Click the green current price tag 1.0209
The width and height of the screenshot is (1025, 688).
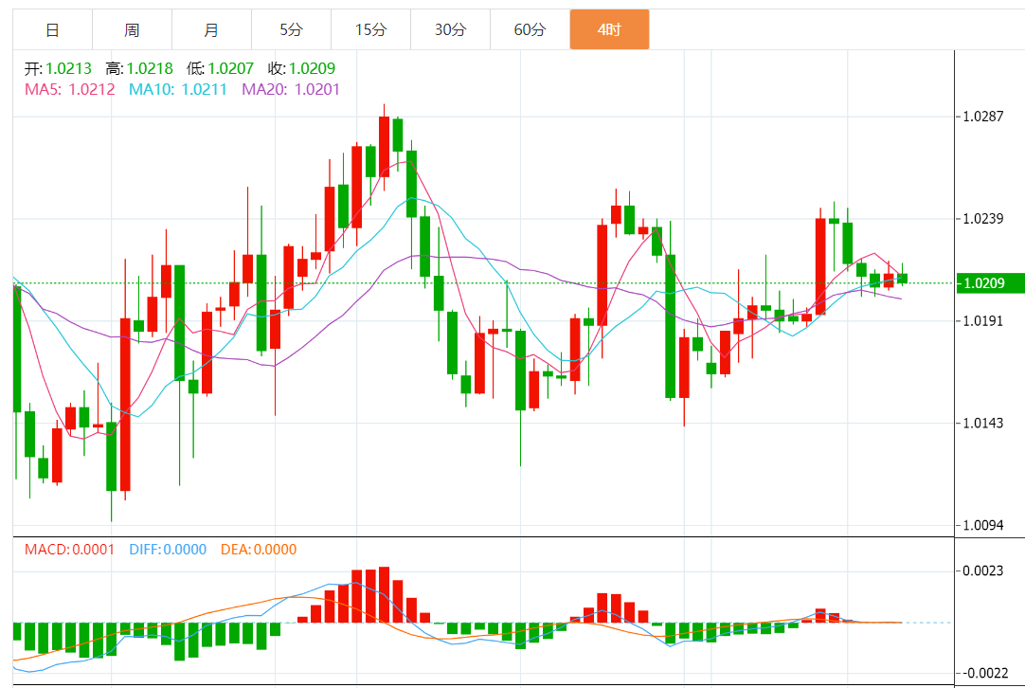pos(990,283)
